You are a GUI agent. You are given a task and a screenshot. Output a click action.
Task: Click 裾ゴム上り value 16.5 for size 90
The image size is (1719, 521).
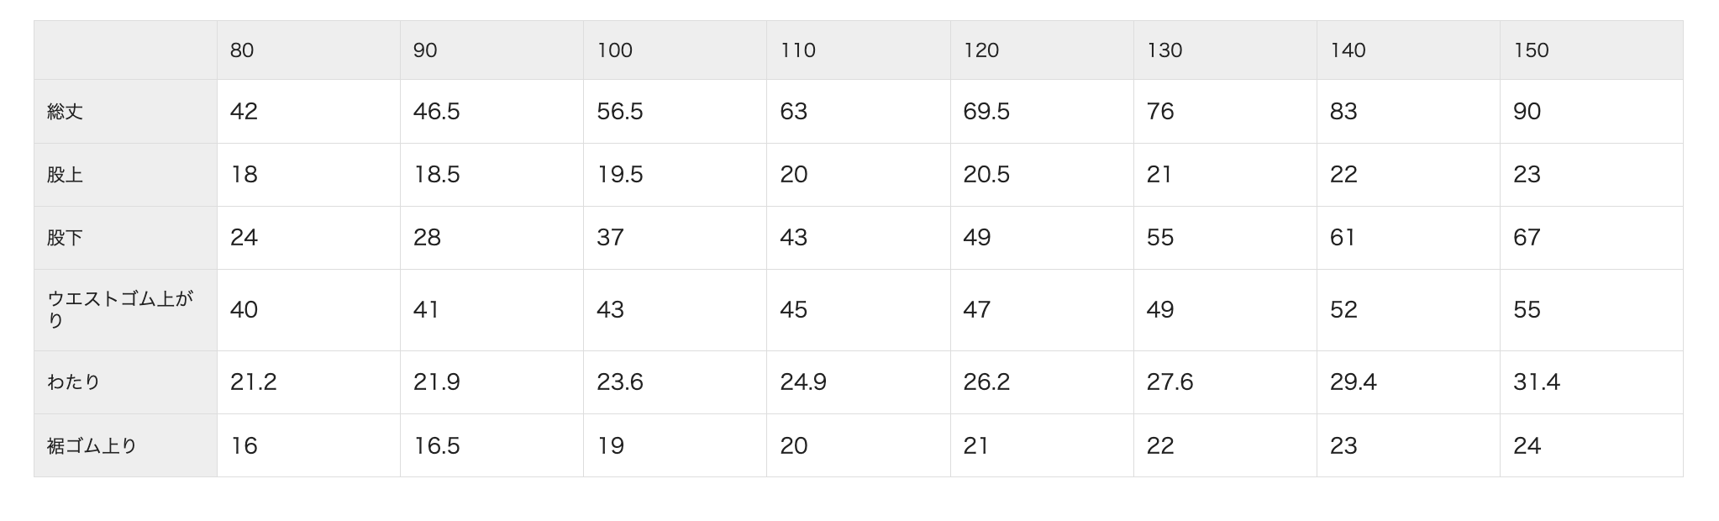[436, 445]
